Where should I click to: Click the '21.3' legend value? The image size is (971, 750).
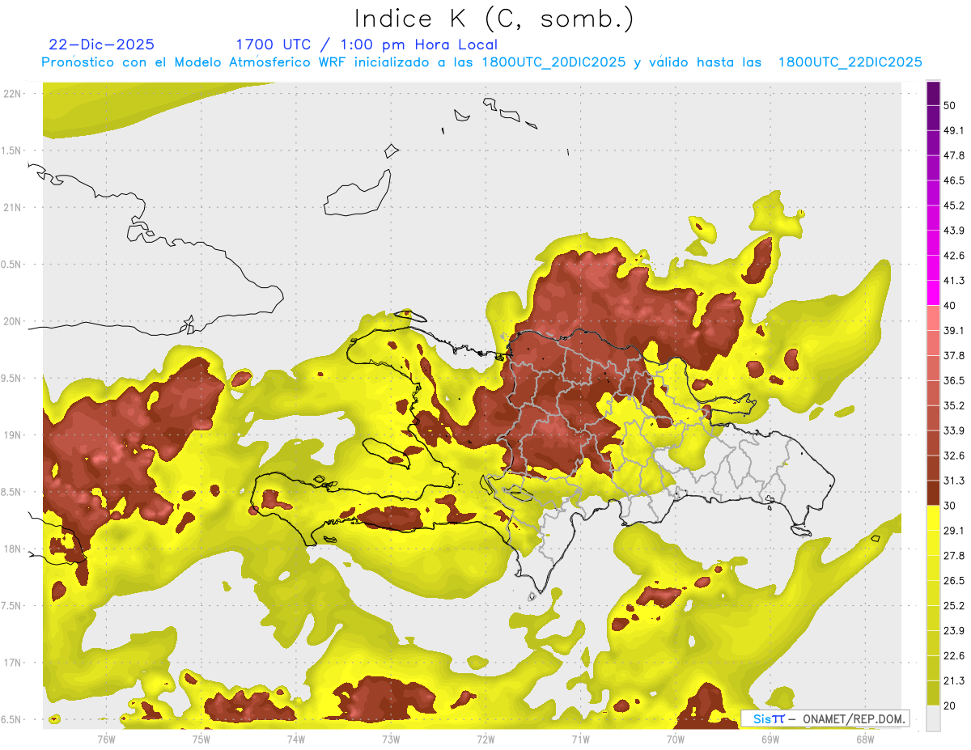pos(954,680)
